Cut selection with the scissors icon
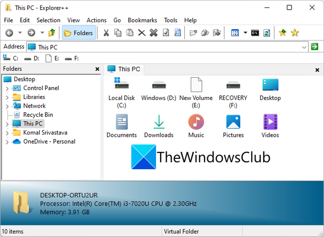The image size is (324, 237). (x=106, y=33)
